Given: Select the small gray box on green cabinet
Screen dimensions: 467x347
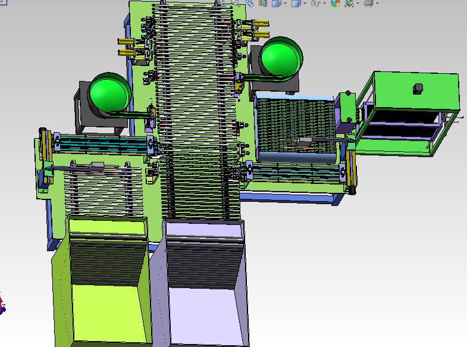Looking at the screenshot, I should (x=419, y=88).
